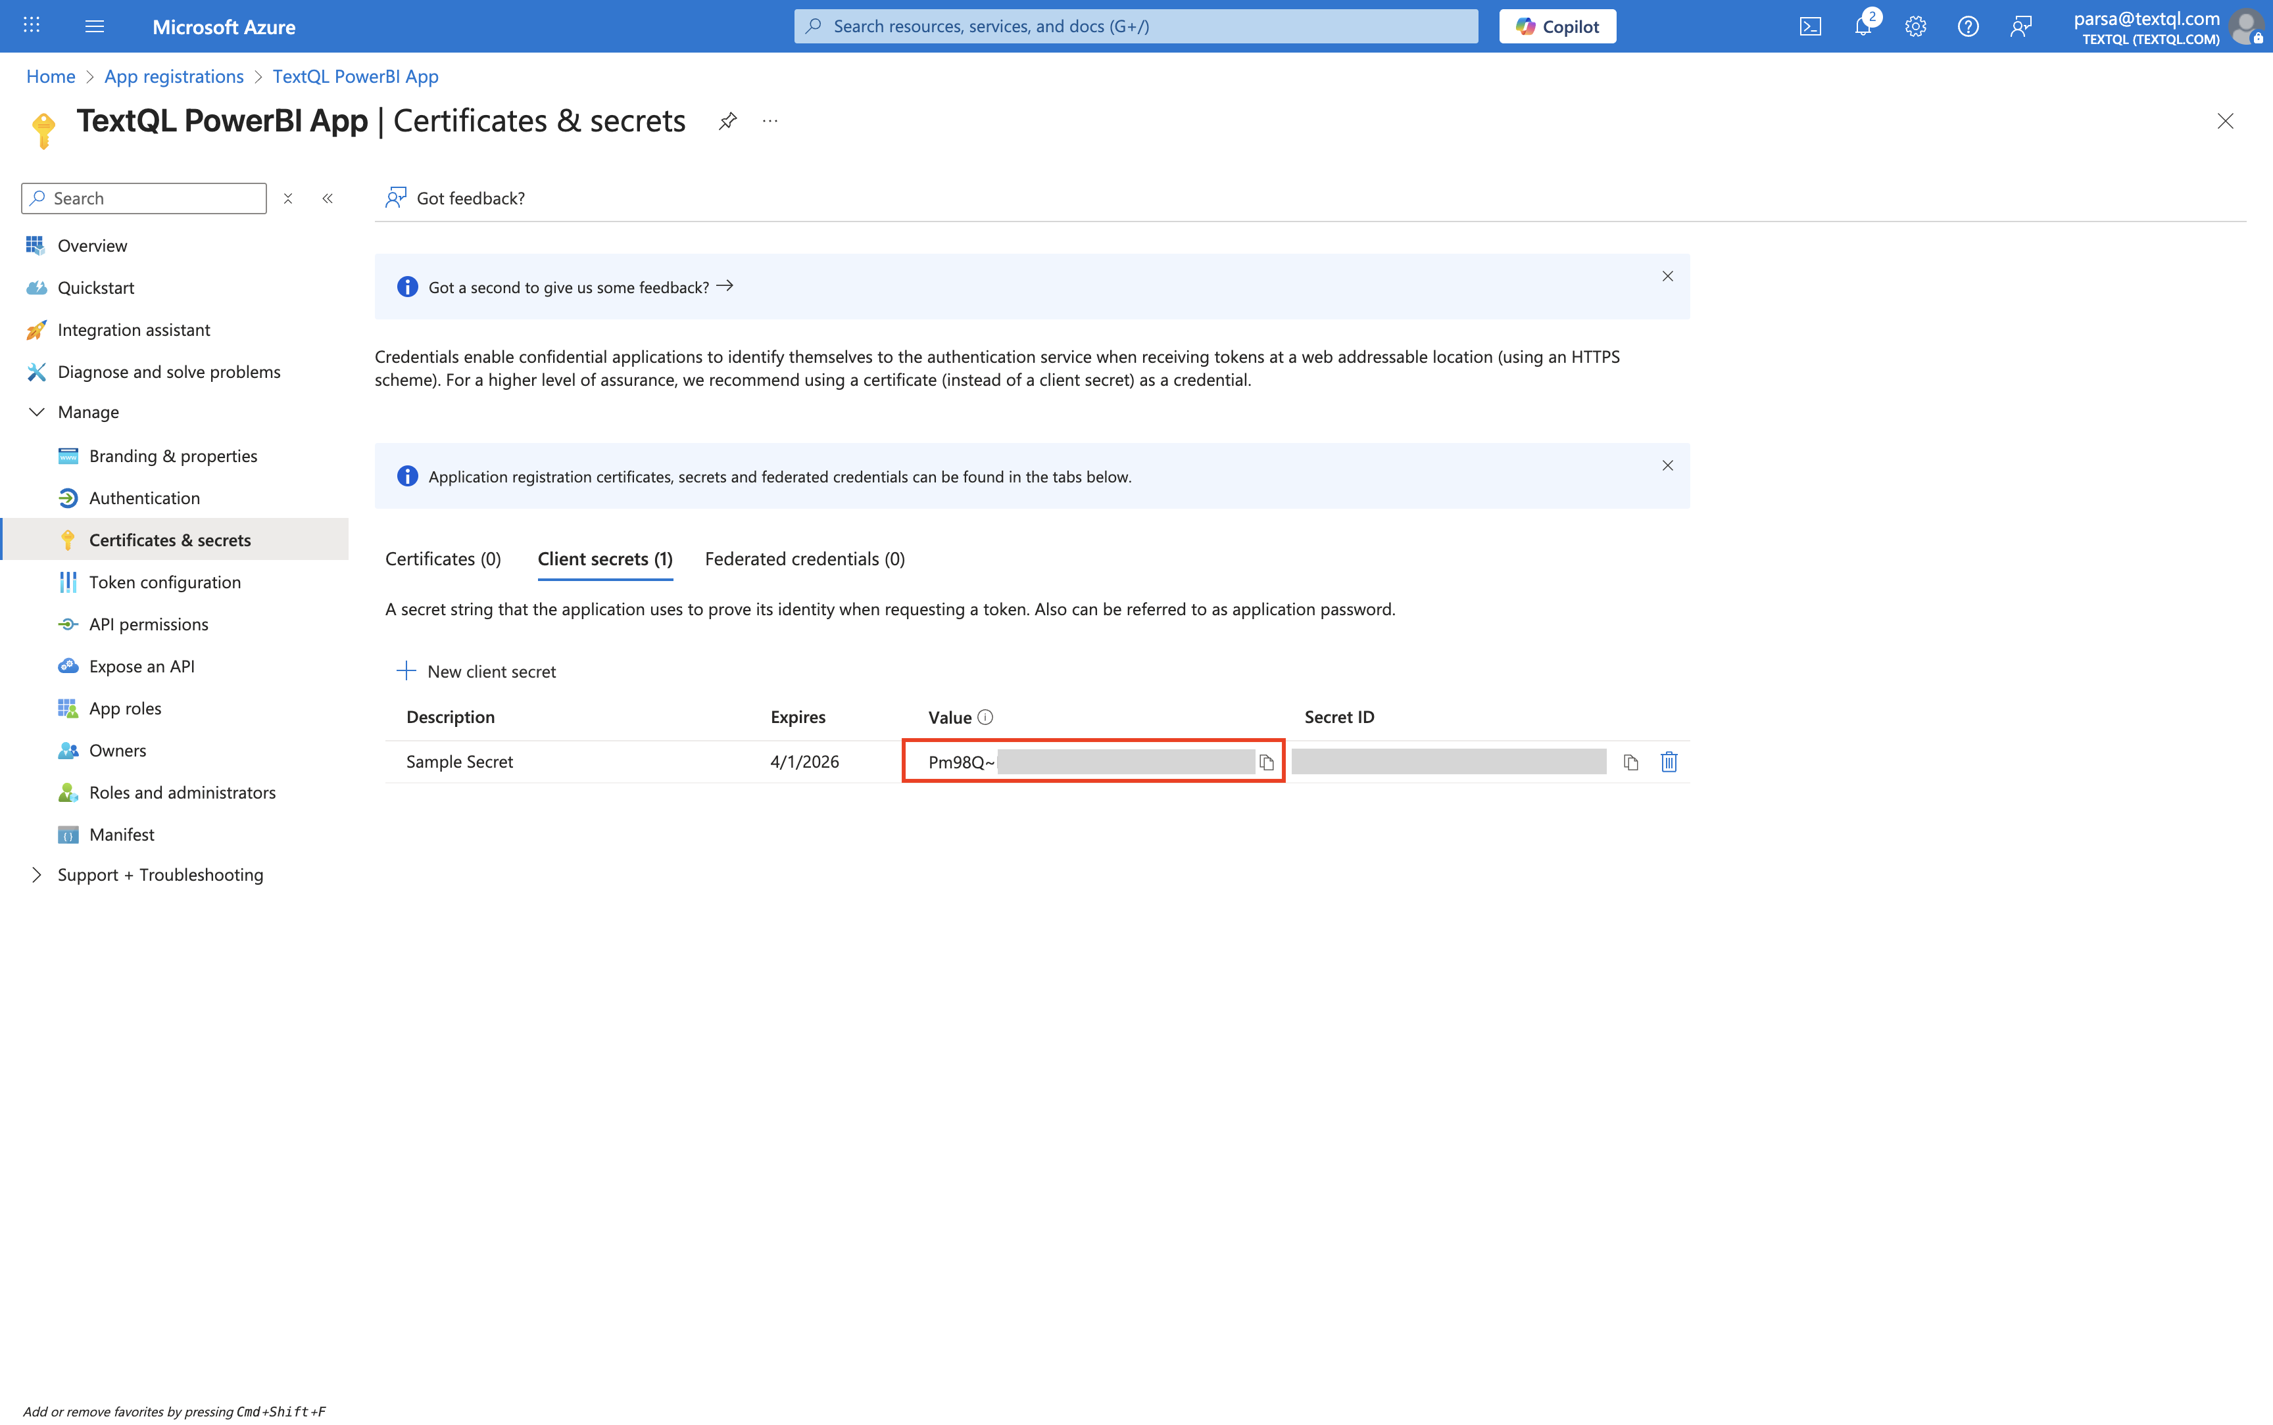The height and width of the screenshot is (1425, 2273).
Task: Open the Azure portal hamburger menu
Action: (x=94, y=26)
